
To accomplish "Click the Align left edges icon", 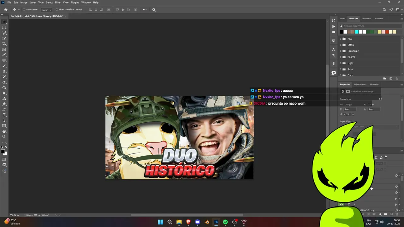I will (90, 10).
